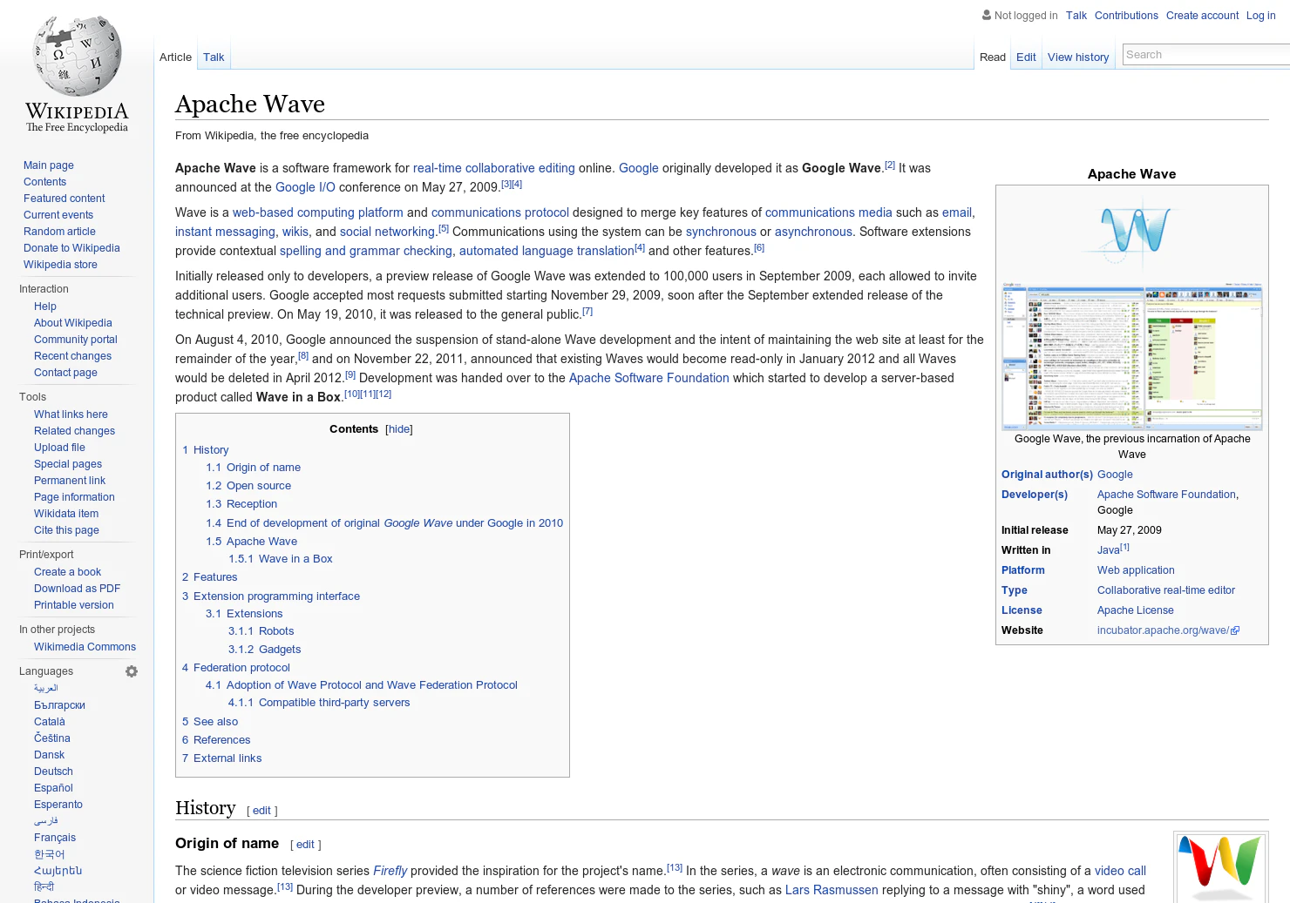This screenshot has height=903, width=1290.
Task: Jump to 2 Features in contents
Action: tap(209, 577)
